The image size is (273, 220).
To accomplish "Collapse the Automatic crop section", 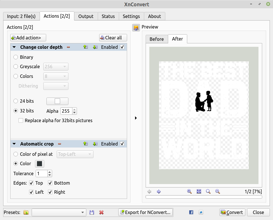I will click(14, 144).
